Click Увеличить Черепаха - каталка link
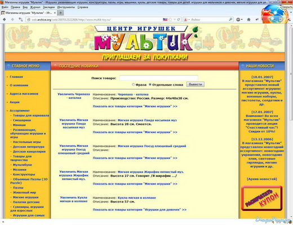 click(x=74, y=96)
